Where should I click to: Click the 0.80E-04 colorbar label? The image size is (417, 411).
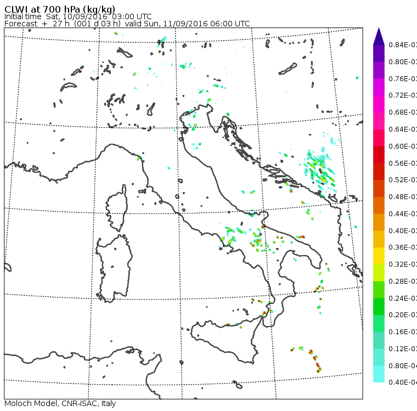click(x=403, y=366)
